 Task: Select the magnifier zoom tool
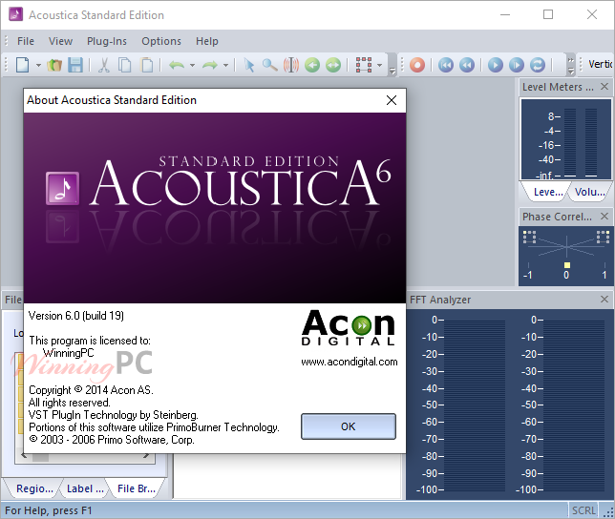click(270, 65)
